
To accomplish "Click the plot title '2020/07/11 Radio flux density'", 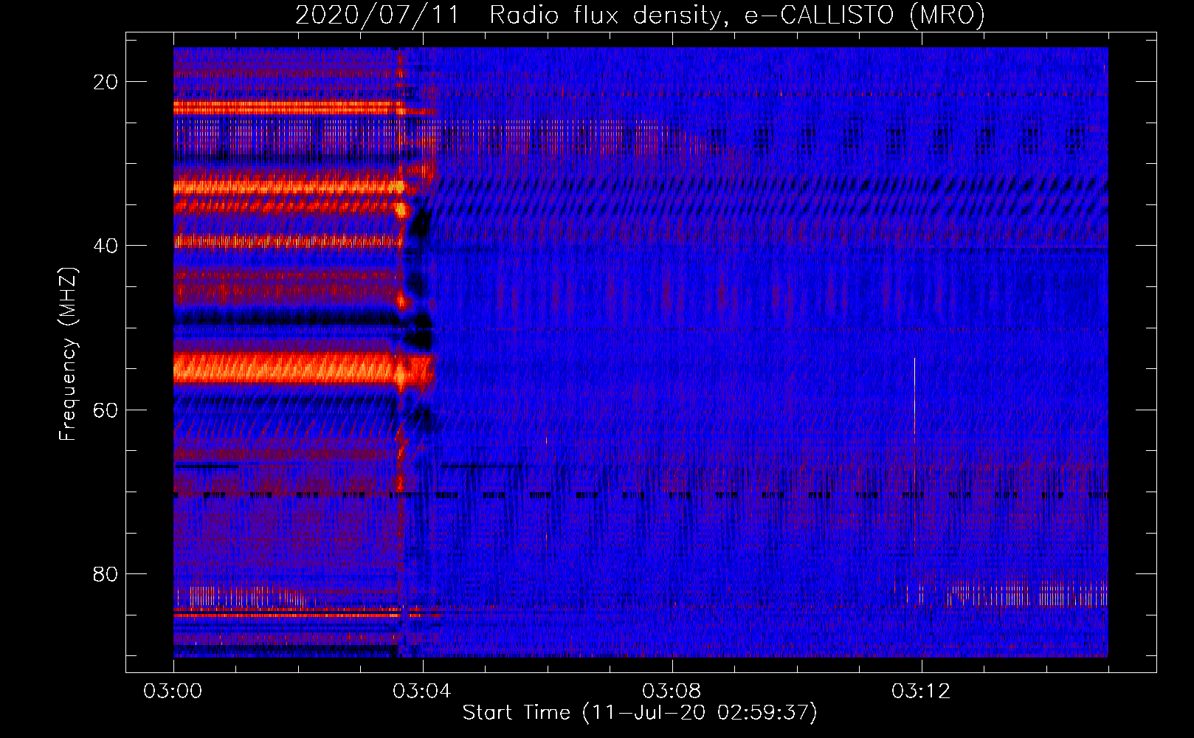I will pos(640,15).
